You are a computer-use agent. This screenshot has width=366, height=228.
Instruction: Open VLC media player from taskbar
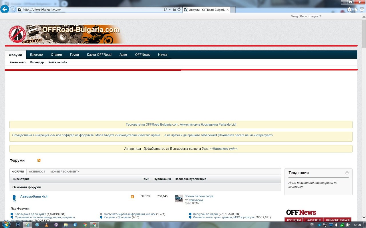coord(47,225)
